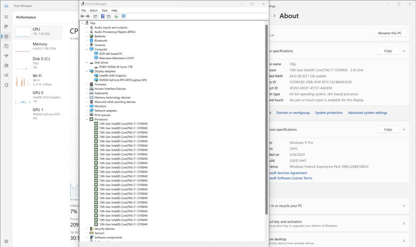Click the blue monitor toolbar icon in Device Manager
This screenshot has height=247, width=416.
124,16
